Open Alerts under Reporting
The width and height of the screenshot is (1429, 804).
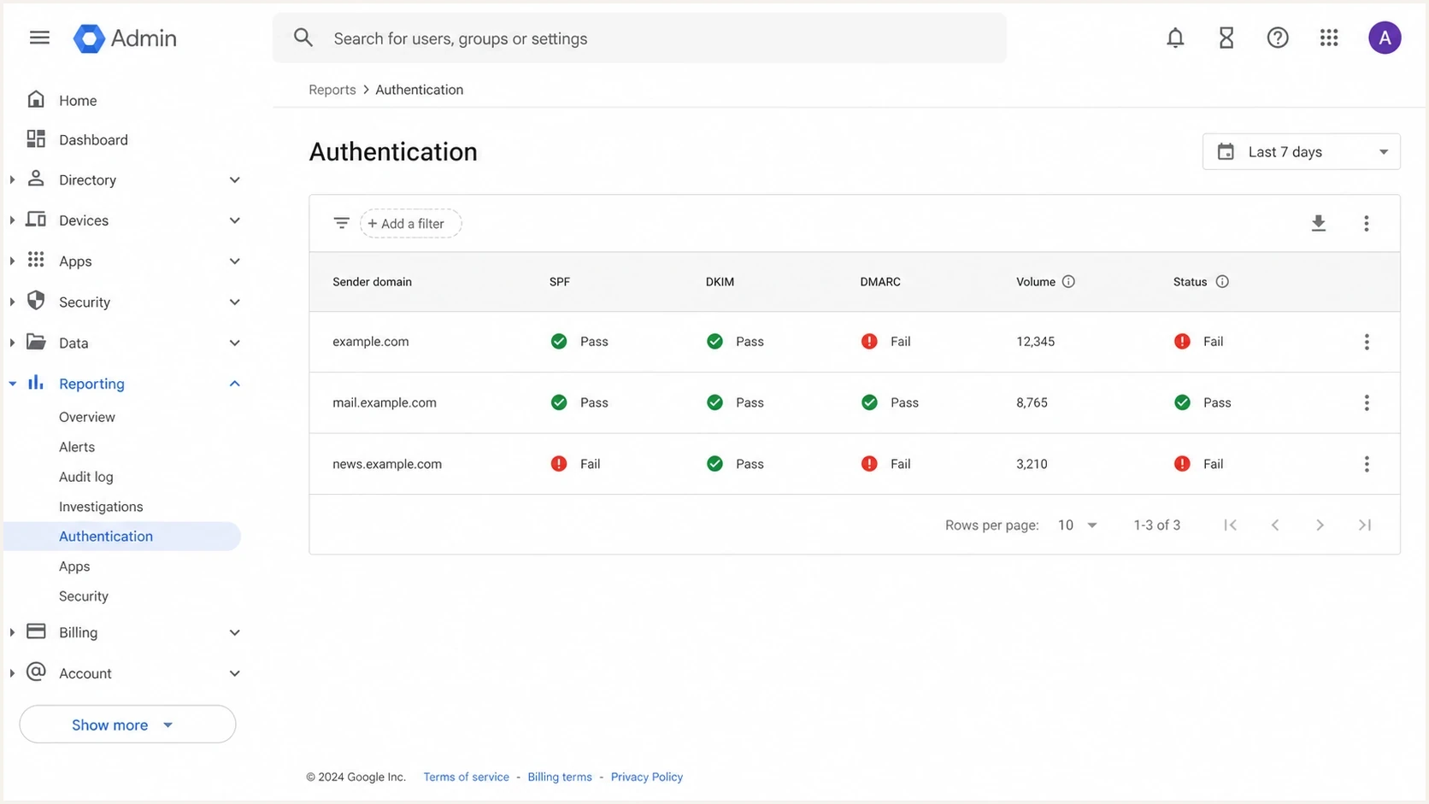coord(77,447)
